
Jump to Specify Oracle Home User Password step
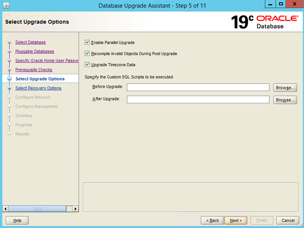tap(46, 60)
